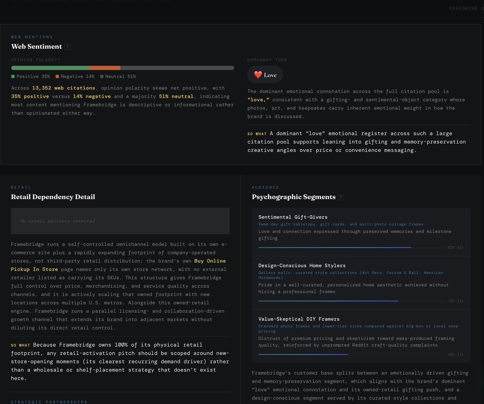
Task: Click the 75% fit progress bar
Action: pos(351,301)
